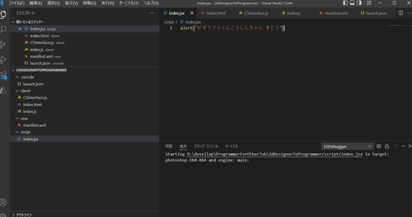Switch to the manifest.xml editor tab
Screen dimensions: 412x217
(336, 13)
